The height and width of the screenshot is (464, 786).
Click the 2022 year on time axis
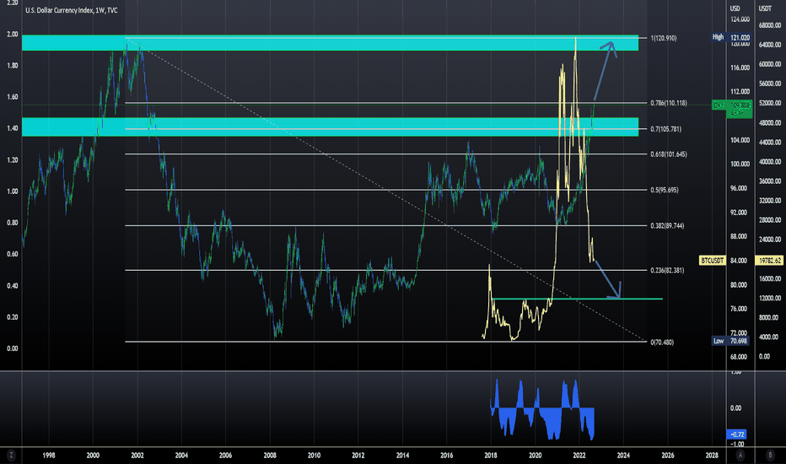pos(579,456)
